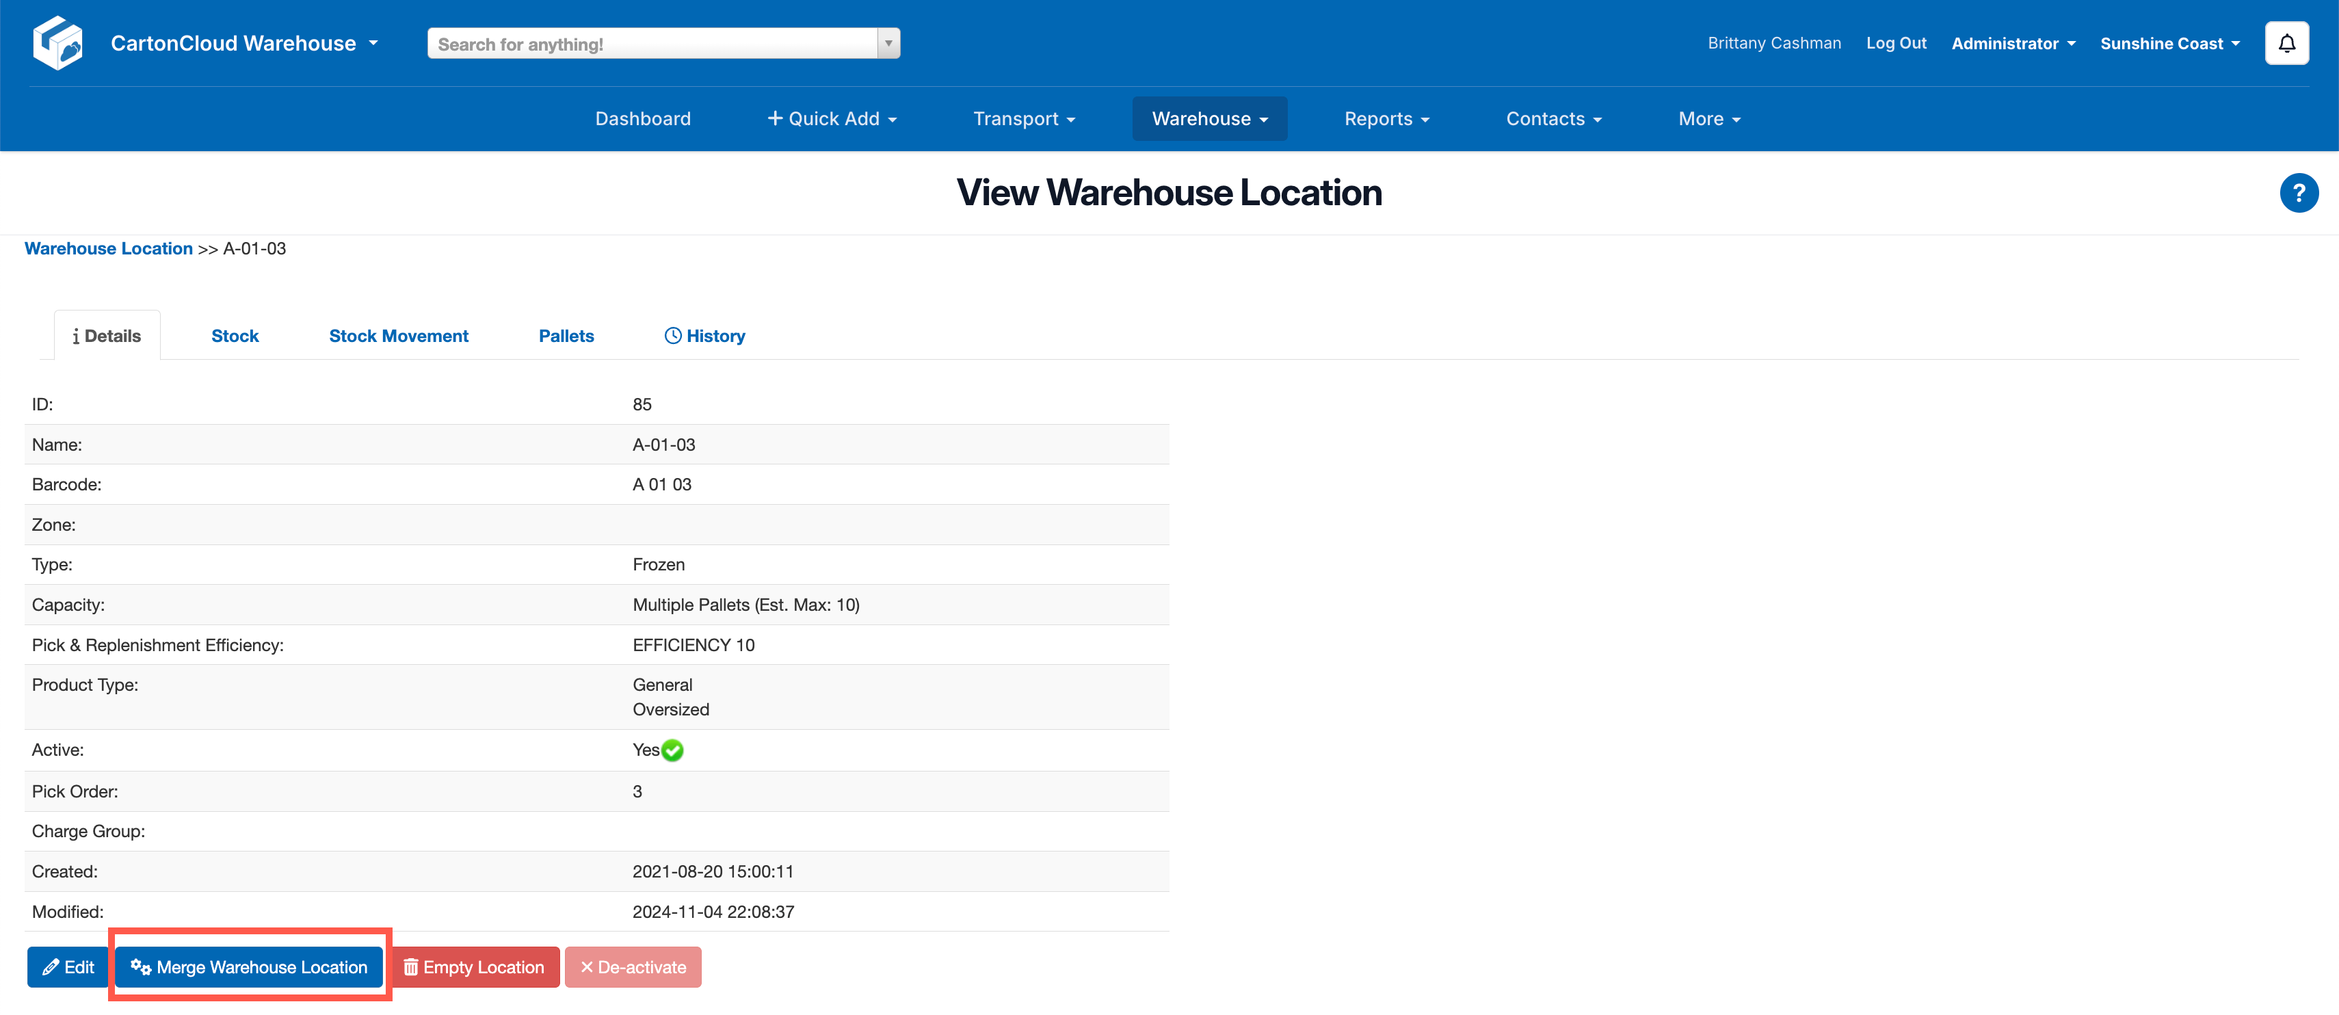The image size is (2339, 1015).
Task: Open the Sunshine Coast warehouse dropdown
Action: coord(2168,44)
